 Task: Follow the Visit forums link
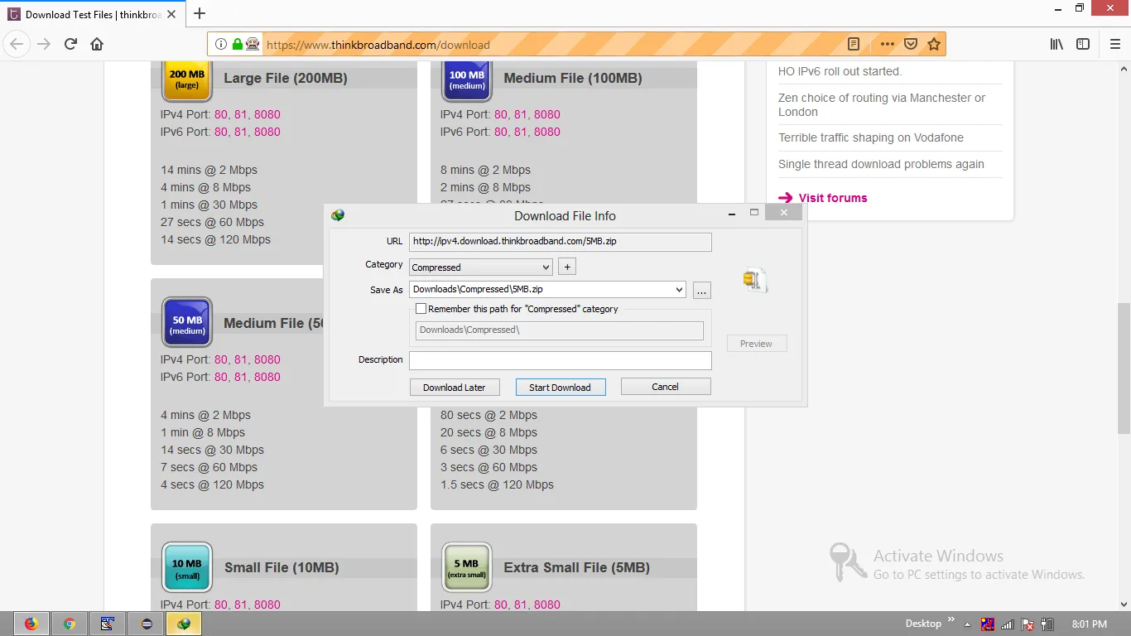[x=833, y=198]
